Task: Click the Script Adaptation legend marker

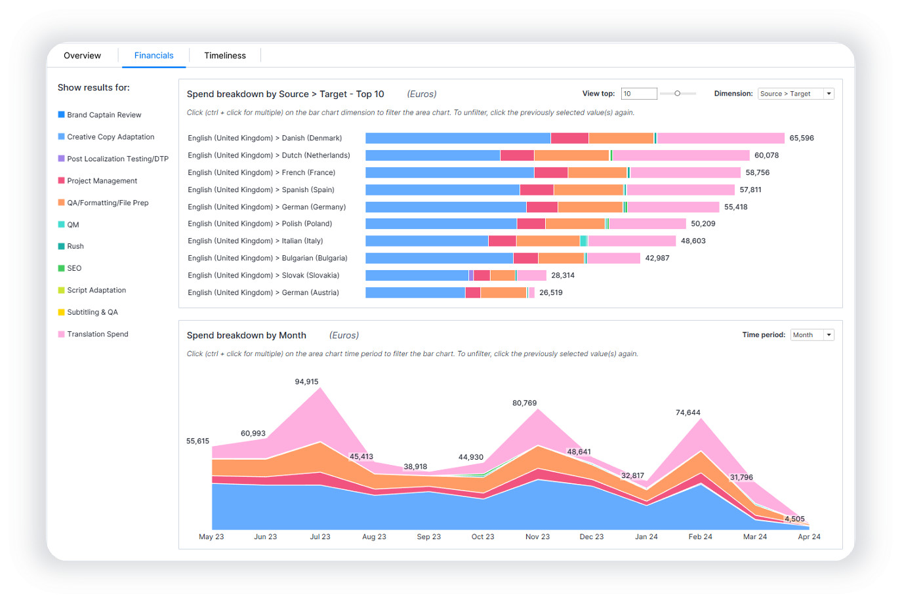Action: [61, 291]
